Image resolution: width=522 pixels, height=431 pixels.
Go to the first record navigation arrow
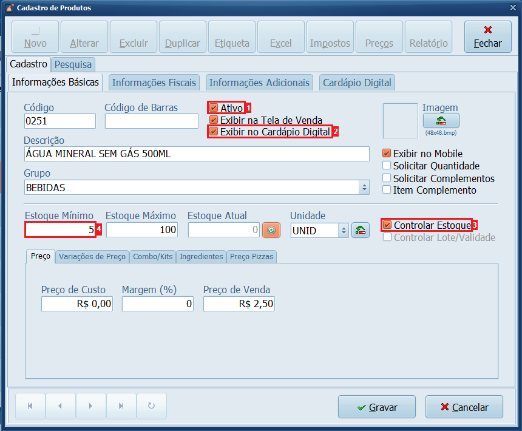click(x=30, y=406)
